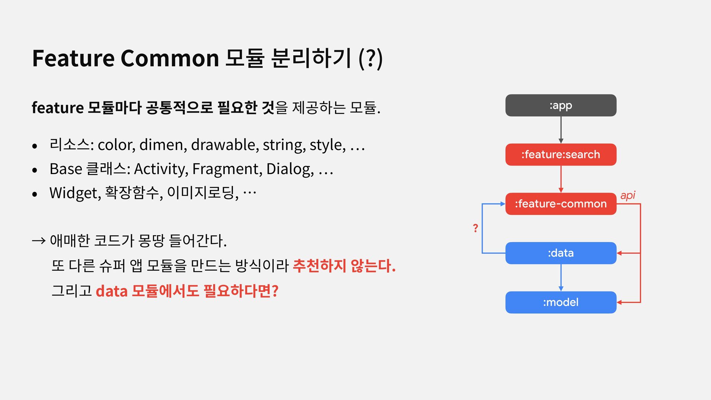Click the :app module box
The width and height of the screenshot is (711, 400).
(561, 106)
